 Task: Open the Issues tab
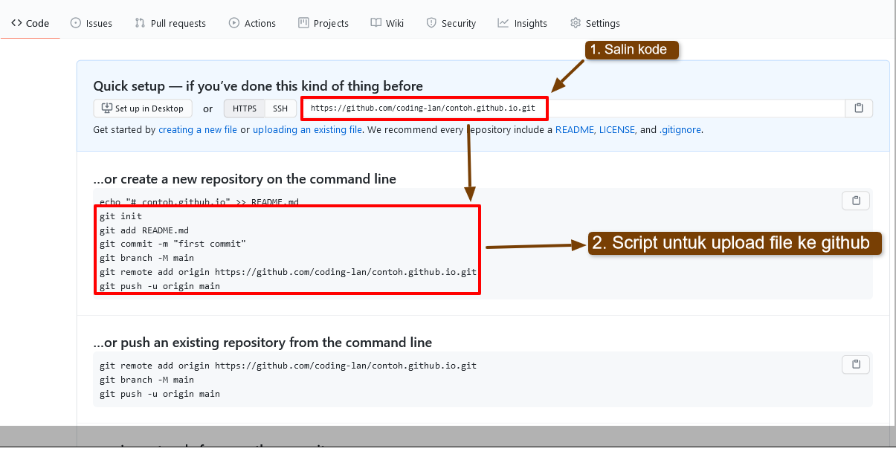click(91, 23)
